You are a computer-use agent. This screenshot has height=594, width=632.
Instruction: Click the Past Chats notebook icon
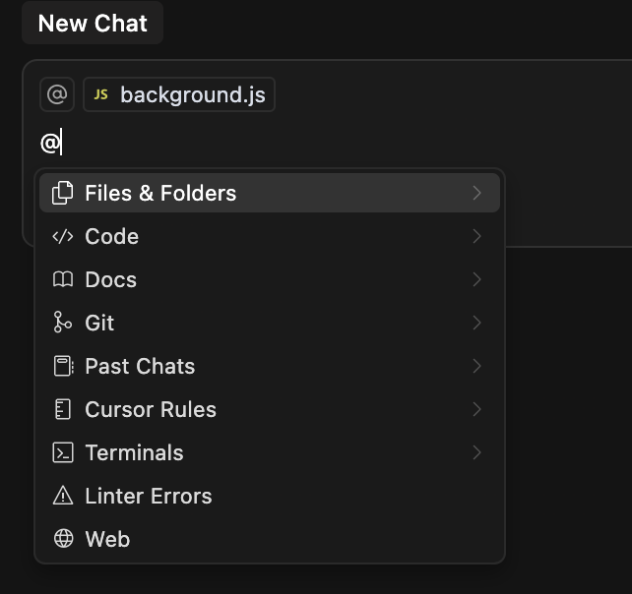[x=63, y=366]
